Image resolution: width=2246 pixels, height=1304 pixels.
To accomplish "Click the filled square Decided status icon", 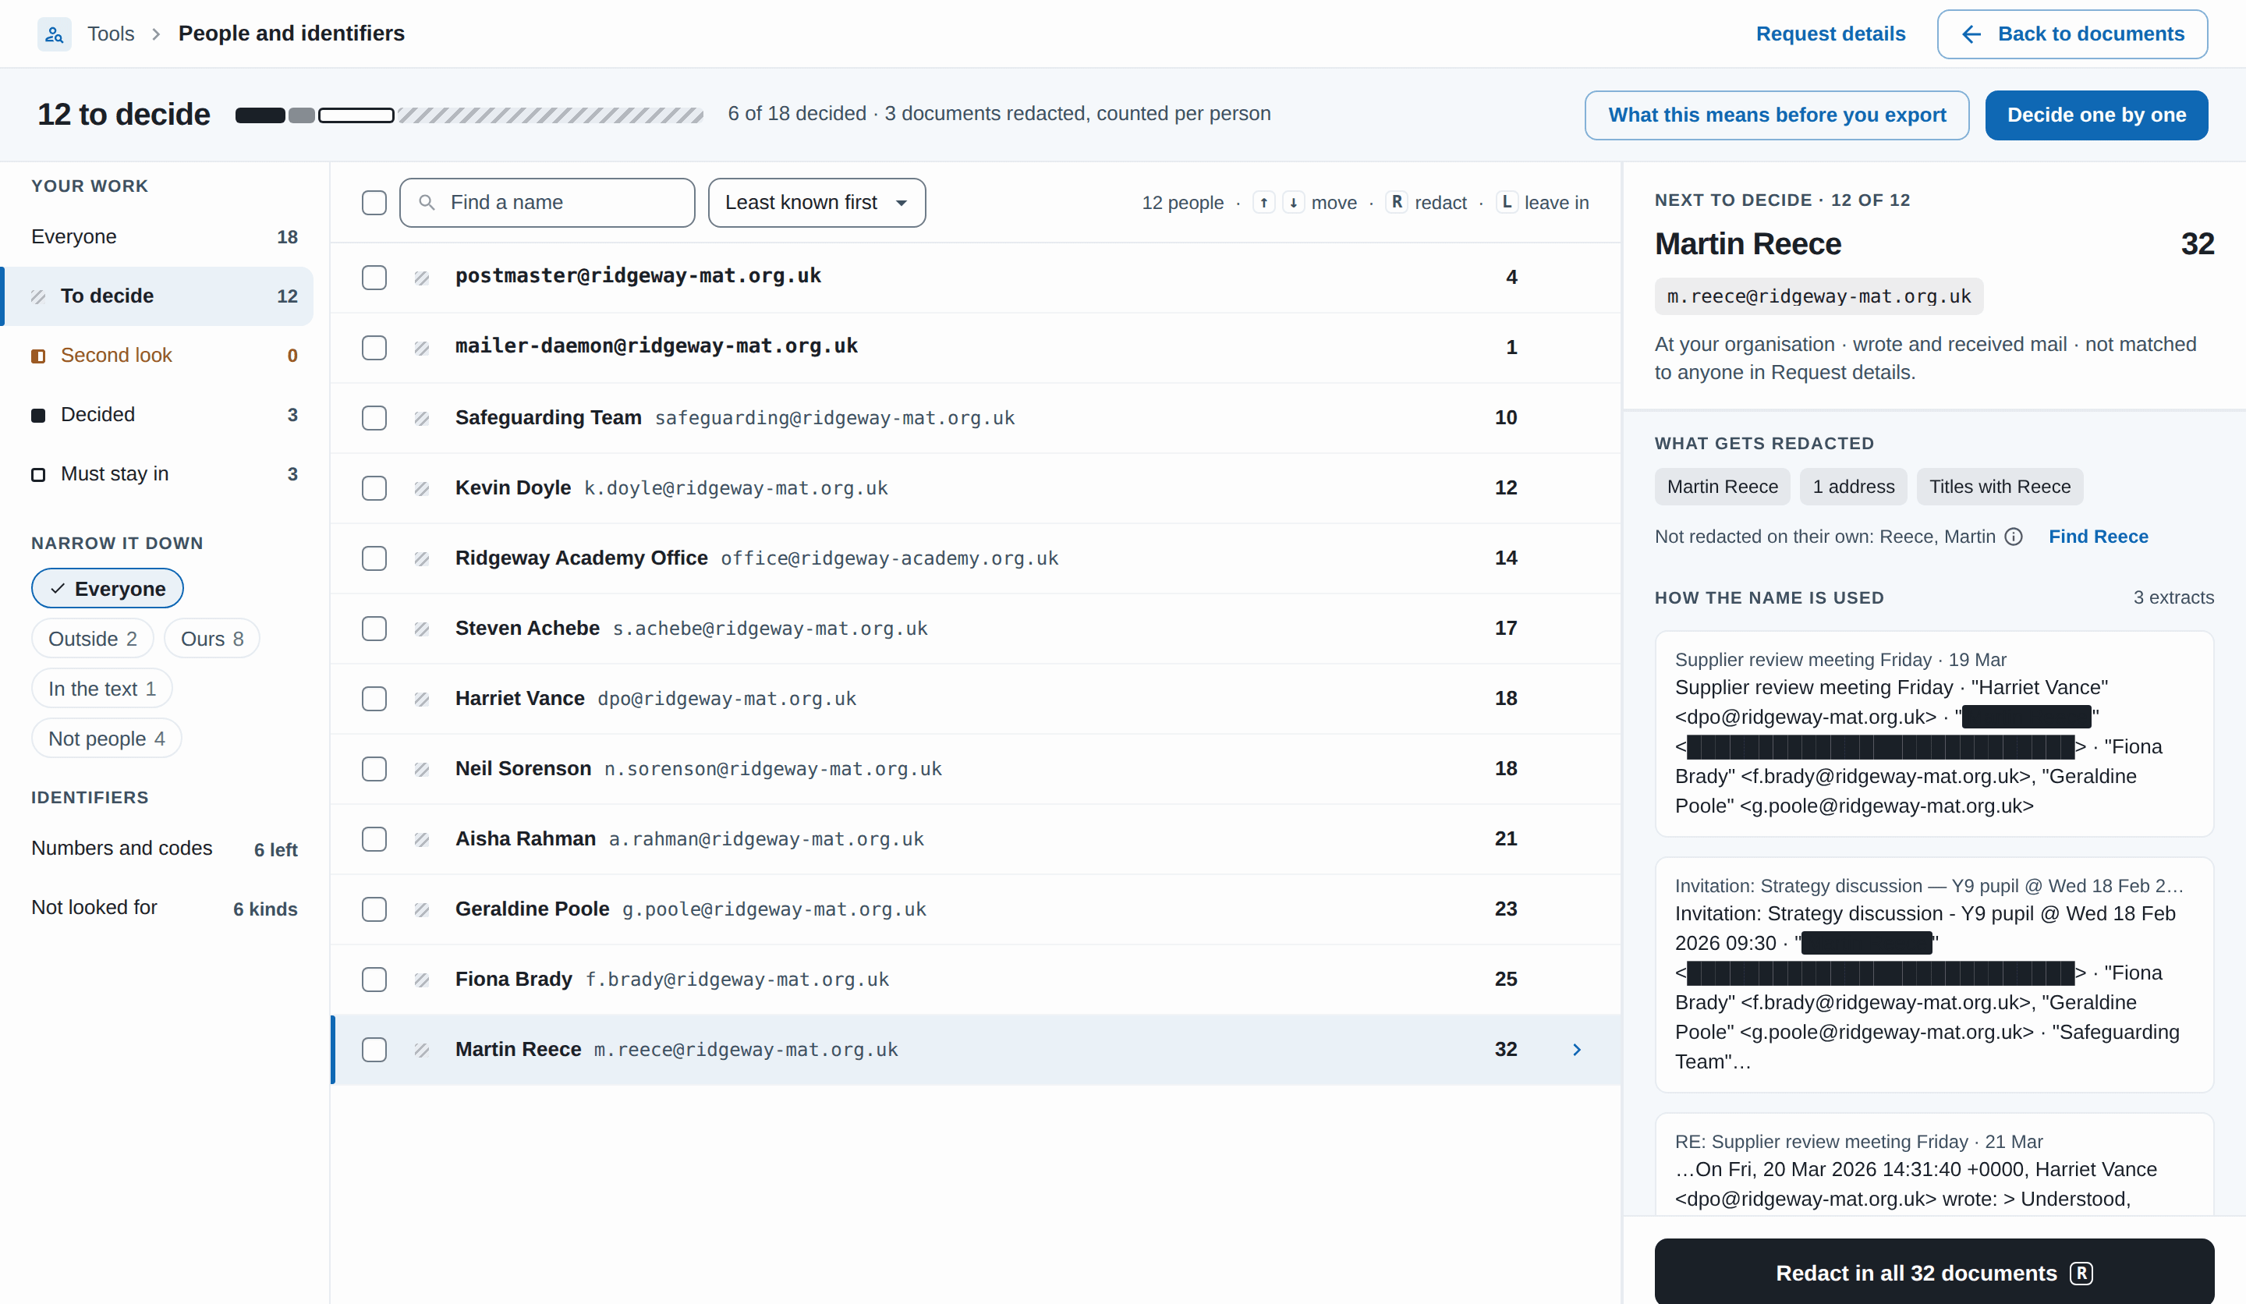I will [x=38, y=414].
